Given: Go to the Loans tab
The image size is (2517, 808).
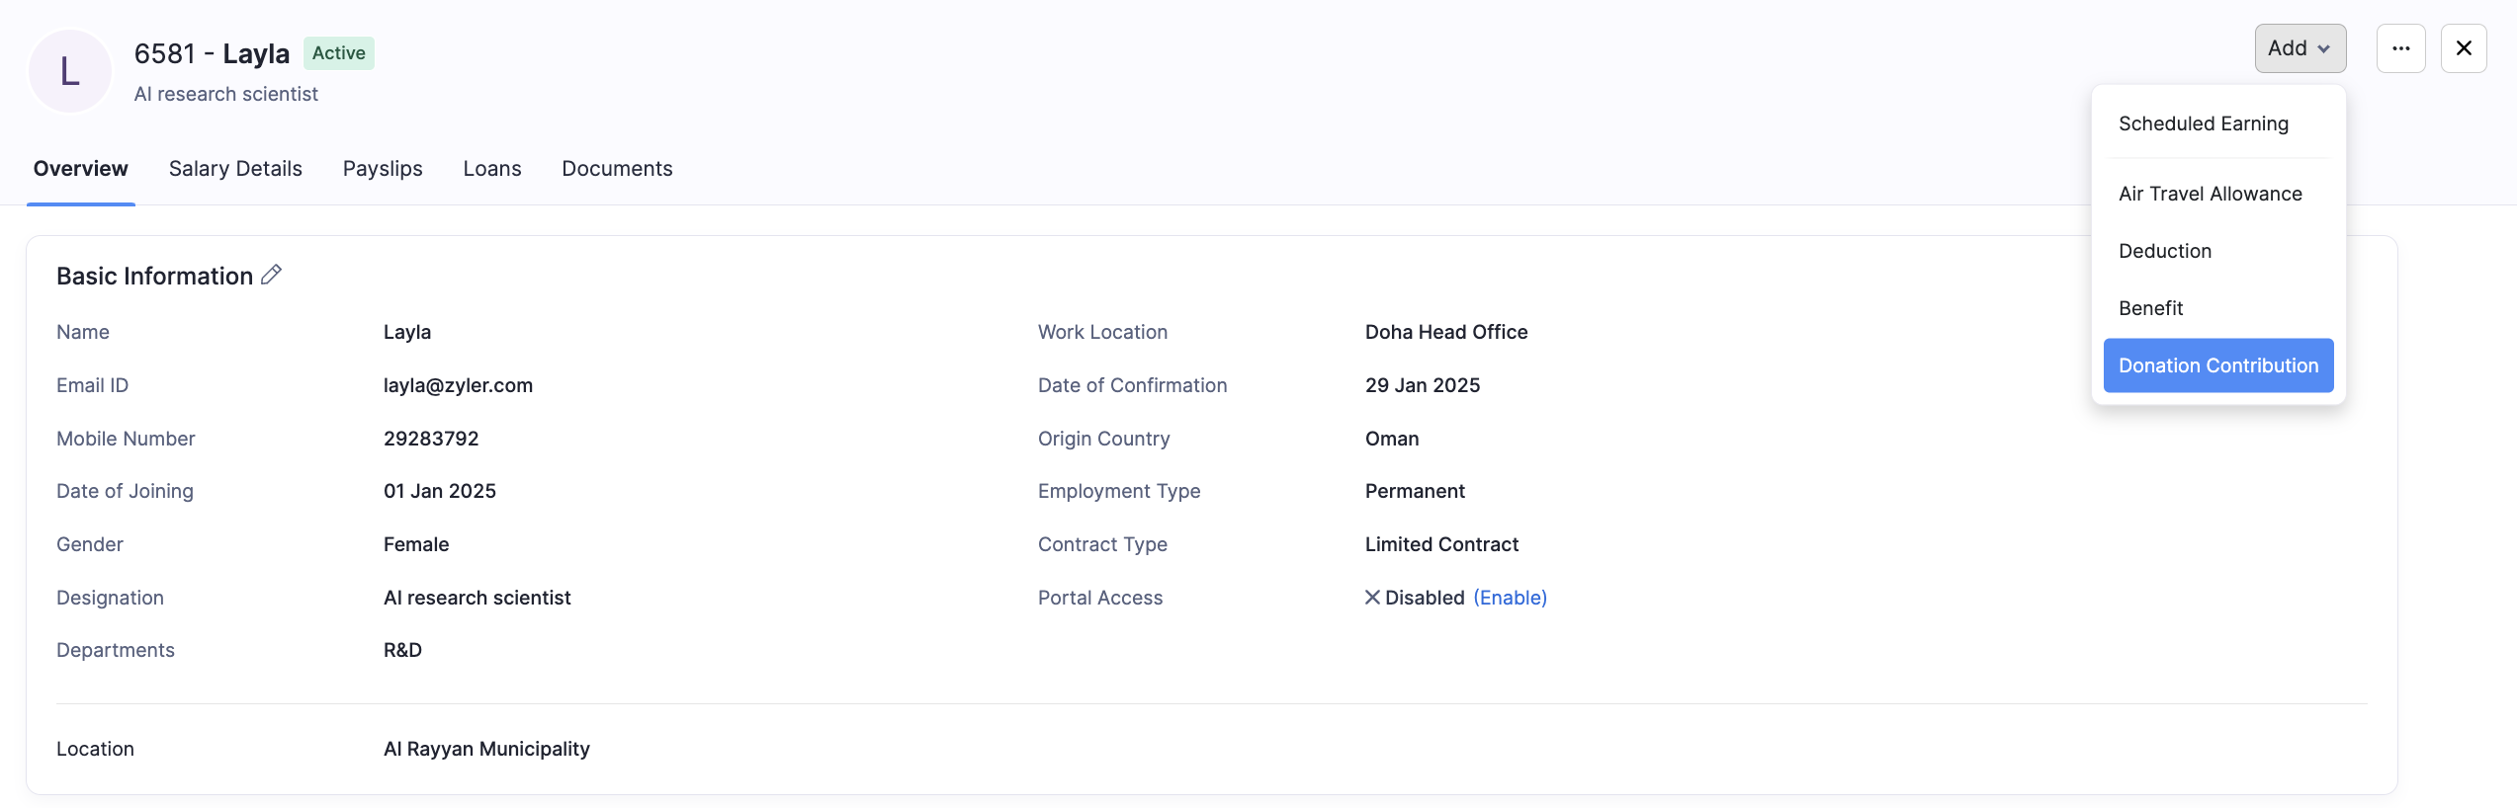Looking at the screenshot, I should tap(491, 169).
